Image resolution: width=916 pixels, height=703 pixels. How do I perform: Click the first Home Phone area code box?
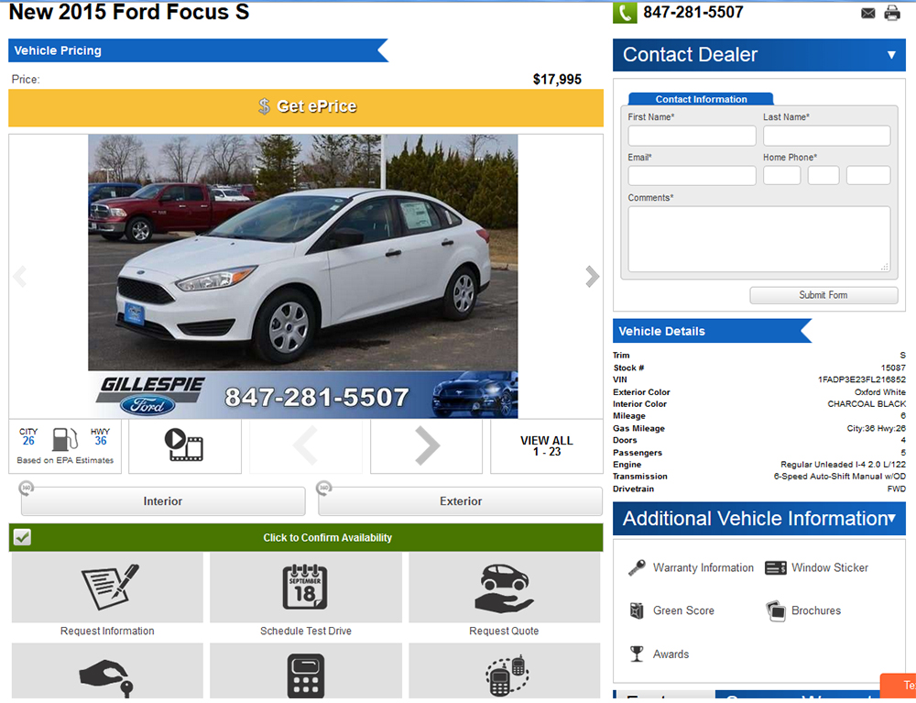pyautogui.click(x=781, y=175)
